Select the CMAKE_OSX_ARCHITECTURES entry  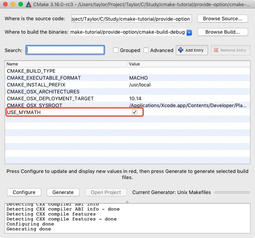(x=43, y=92)
